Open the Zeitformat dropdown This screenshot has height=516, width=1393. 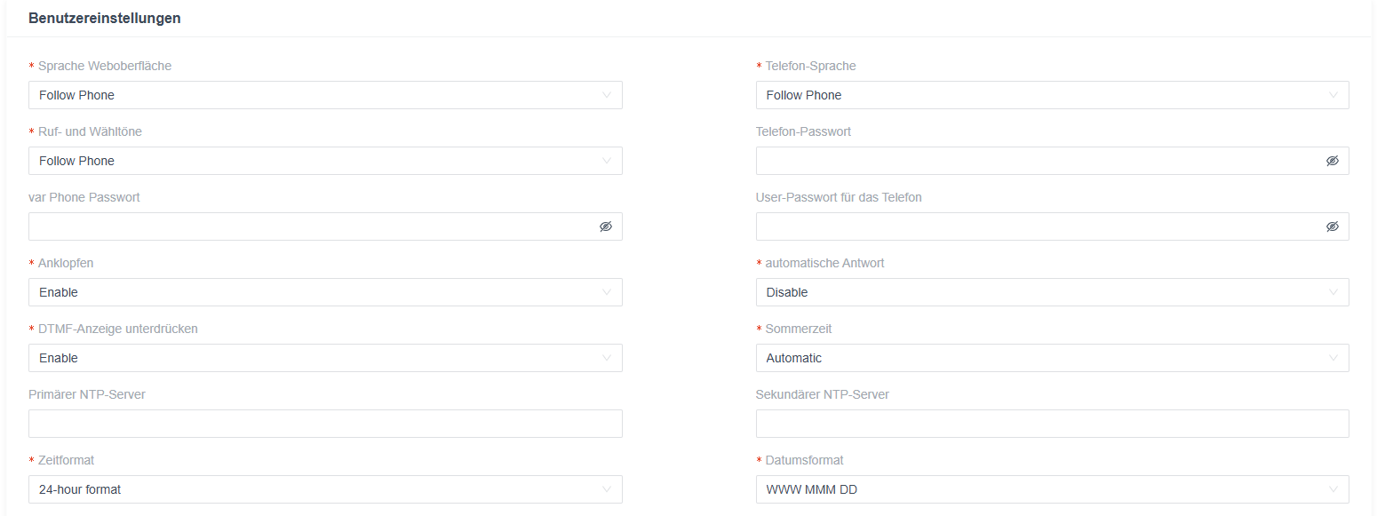tap(325, 489)
